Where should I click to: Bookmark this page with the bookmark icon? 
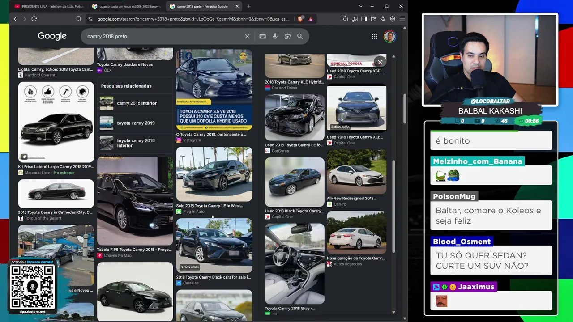tap(78, 19)
